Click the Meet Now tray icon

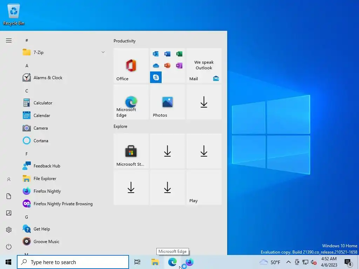[x=297, y=262]
